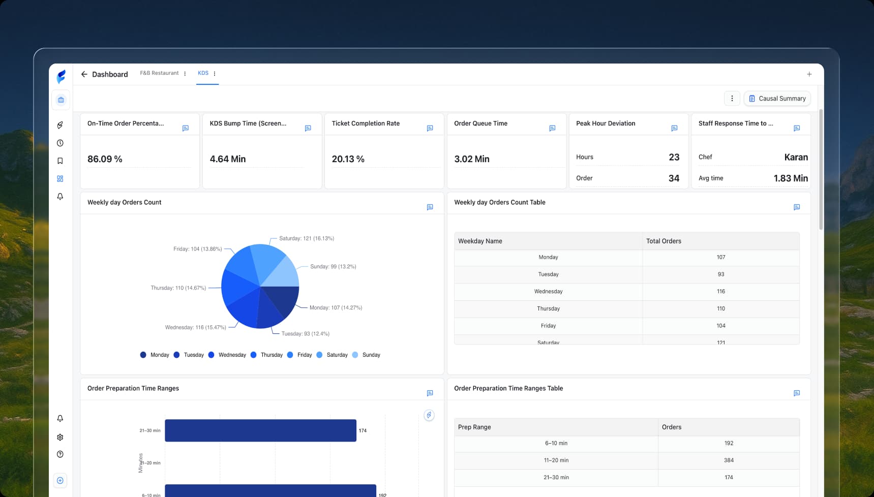The width and height of the screenshot is (874, 497).
Task: Navigate back using the Dashboard arrow
Action: coord(84,74)
